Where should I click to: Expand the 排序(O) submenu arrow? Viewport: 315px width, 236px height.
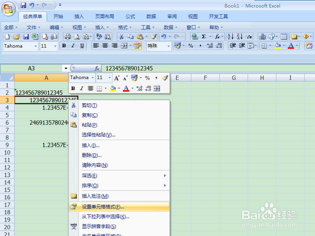coord(165,186)
